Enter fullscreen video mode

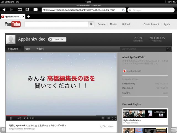(114, 118)
